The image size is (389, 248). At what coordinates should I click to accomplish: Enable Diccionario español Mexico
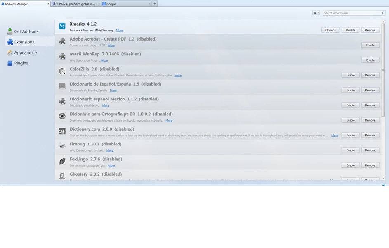tap(350, 105)
